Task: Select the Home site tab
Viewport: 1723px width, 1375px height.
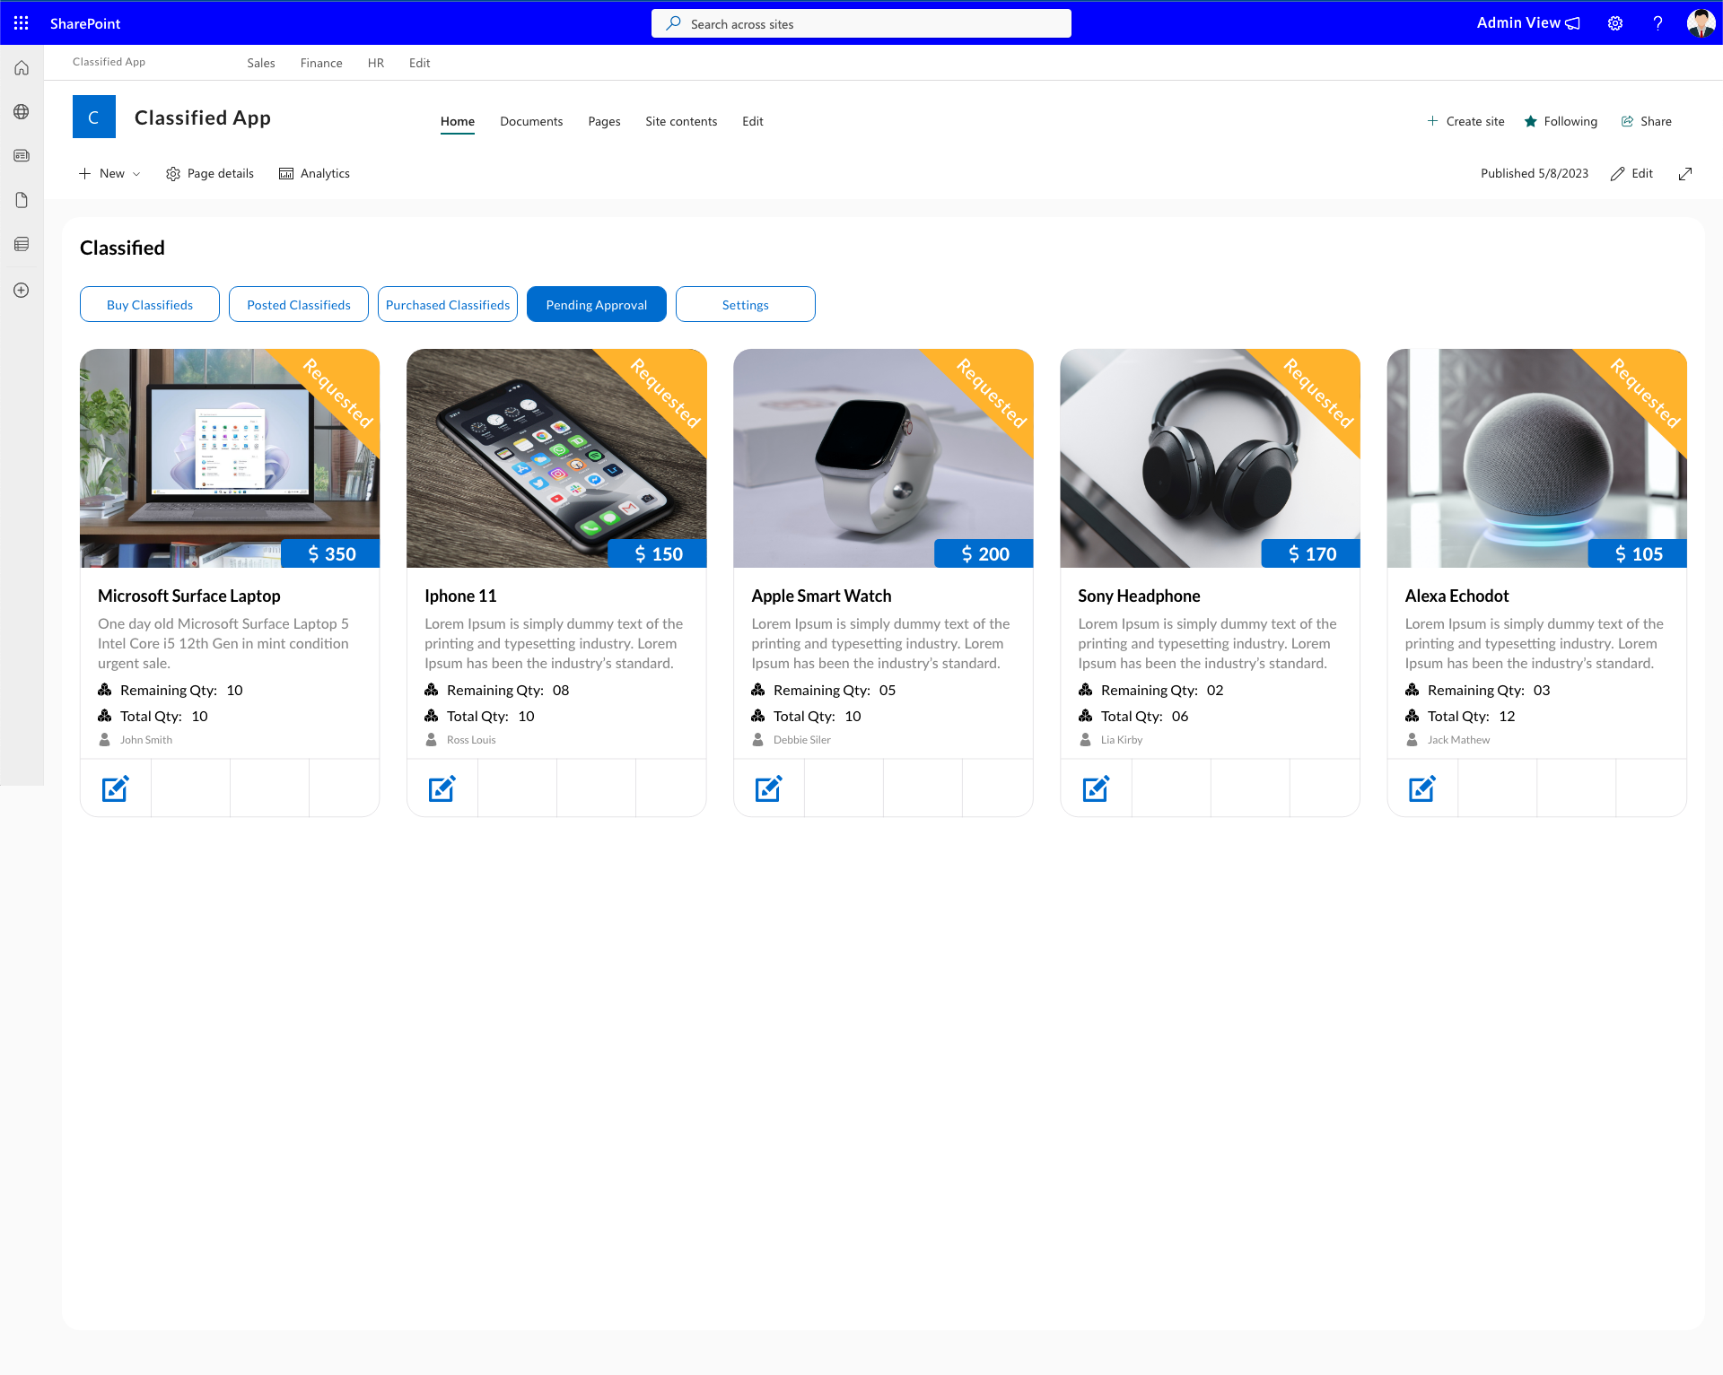Action: 458,121
